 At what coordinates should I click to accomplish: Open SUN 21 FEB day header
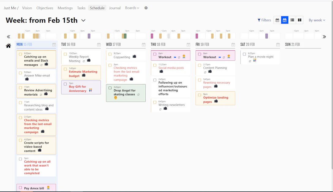coord(292,44)
